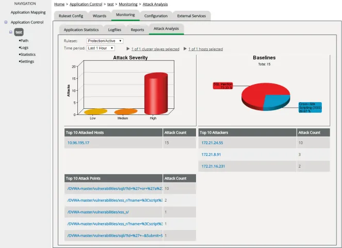
Task: Open the Ruleset dropdown Protection/Active
Action: (x=105, y=41)
